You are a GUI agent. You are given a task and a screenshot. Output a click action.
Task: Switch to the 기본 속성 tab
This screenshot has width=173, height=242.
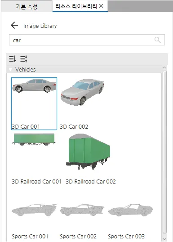point(27,7)
